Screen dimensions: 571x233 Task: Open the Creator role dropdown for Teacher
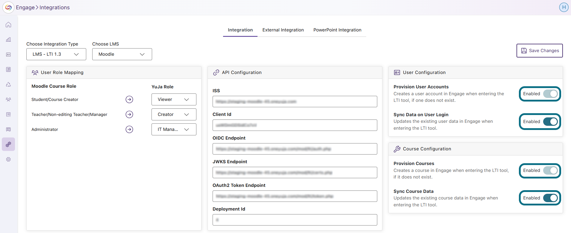(174, 114)
